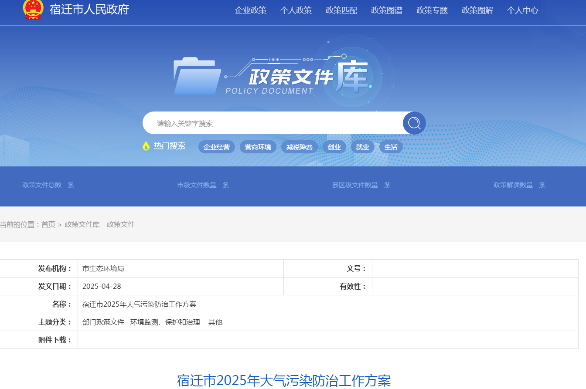
Task: Click the 就业 hot search tag
Action: coord(363,147)
